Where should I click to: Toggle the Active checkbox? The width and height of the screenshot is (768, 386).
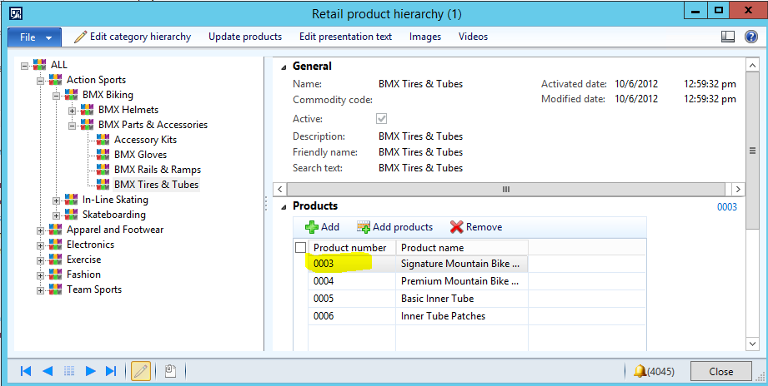tap(382, 119)
